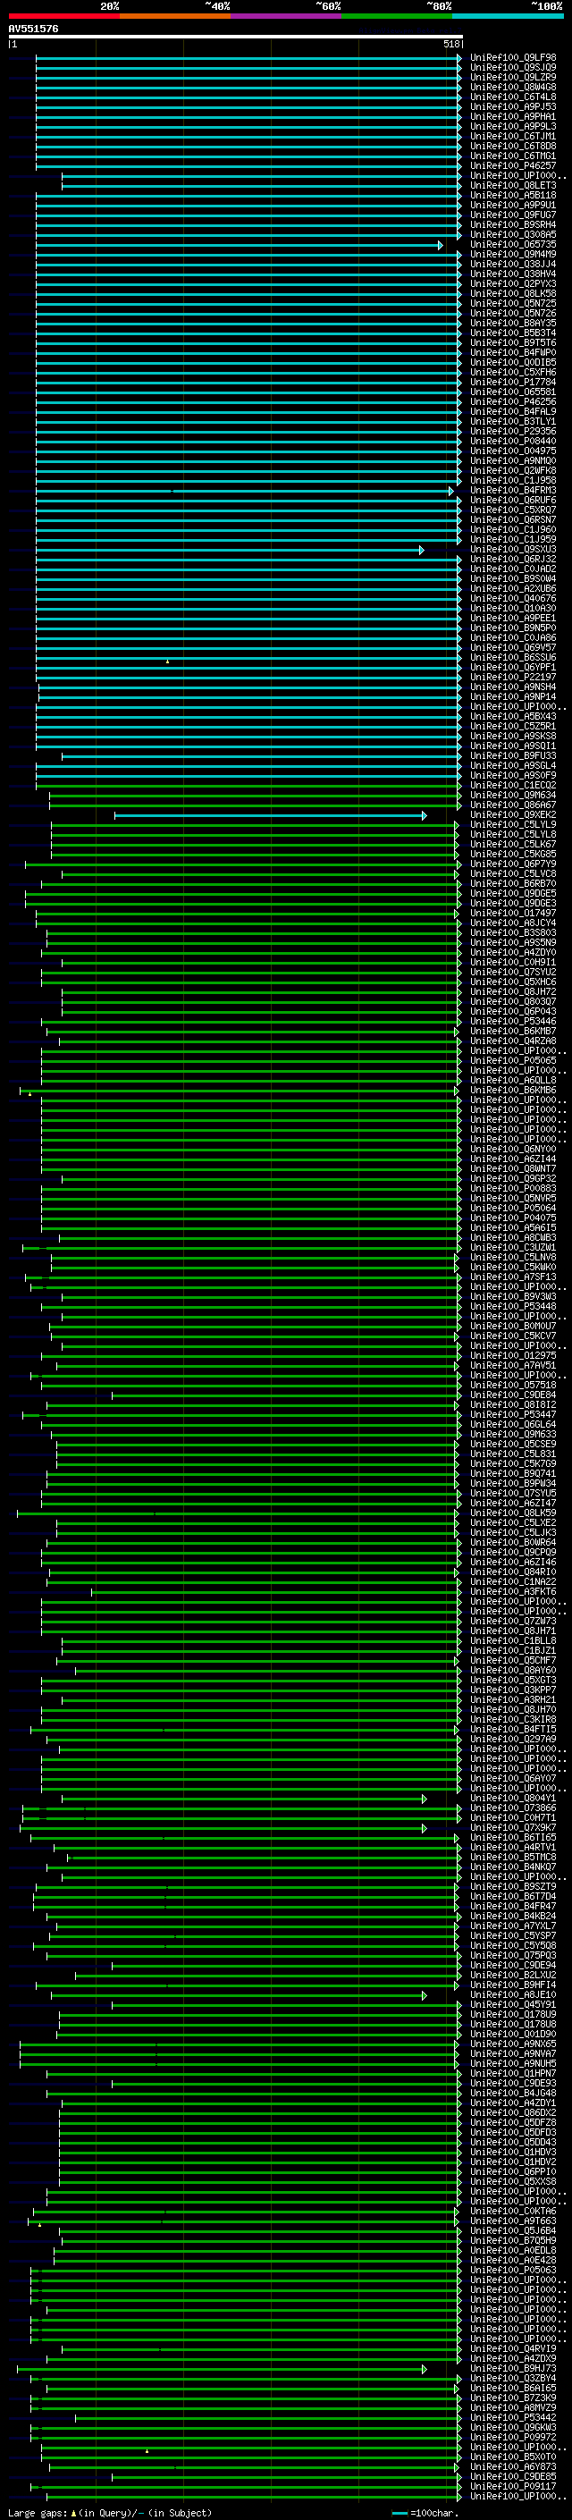
Task: Select hit label UniRef100_A5BX43
Action: [513, 716]
